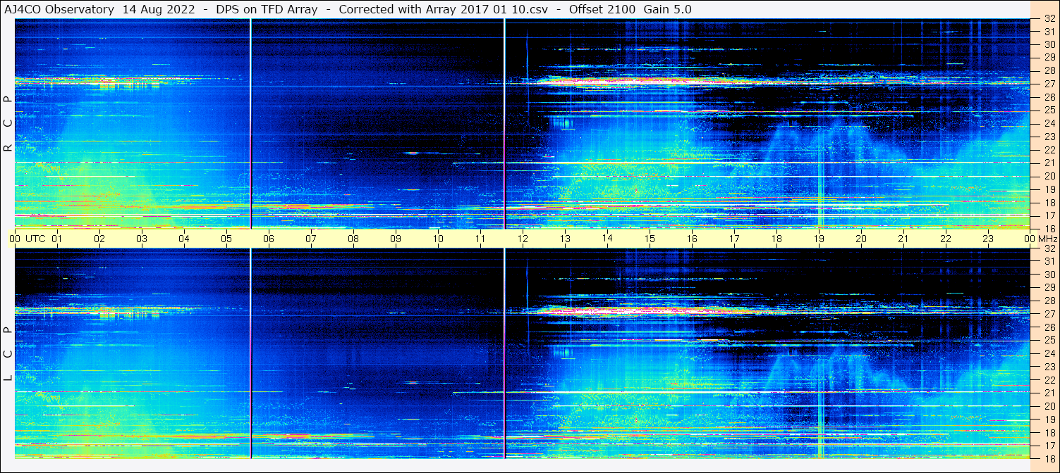
Task: Pick the 03 hour mark on the time axis
Action: 142,239
